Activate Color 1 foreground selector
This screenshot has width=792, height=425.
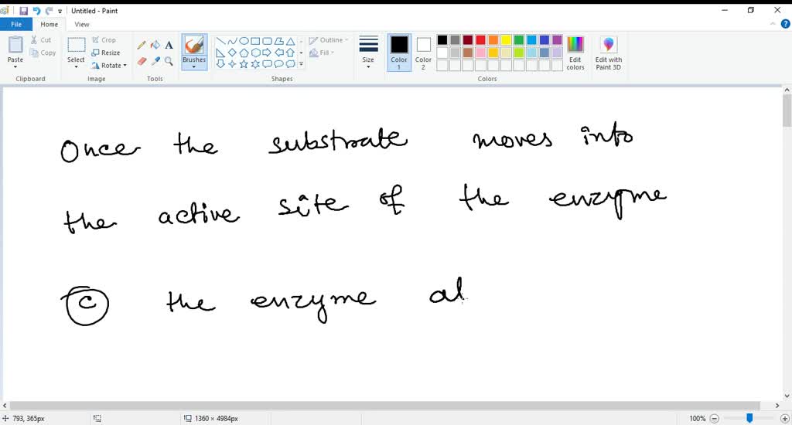[x=399, y=53]
